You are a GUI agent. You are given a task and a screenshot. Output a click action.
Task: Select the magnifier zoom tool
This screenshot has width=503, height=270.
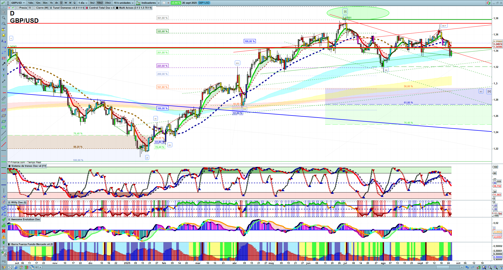pyautogui.click(x=4, y=18)
